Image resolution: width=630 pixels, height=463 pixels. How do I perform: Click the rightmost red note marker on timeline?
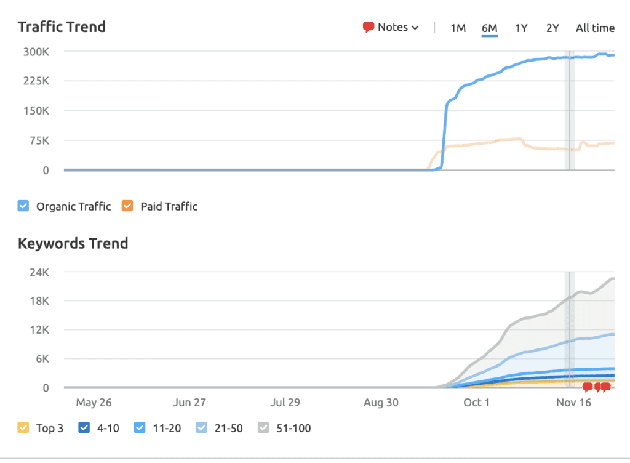pyautogui.click(x=606, y=387)
